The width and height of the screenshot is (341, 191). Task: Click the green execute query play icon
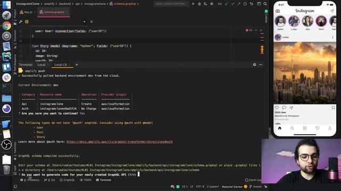(92, 22)
